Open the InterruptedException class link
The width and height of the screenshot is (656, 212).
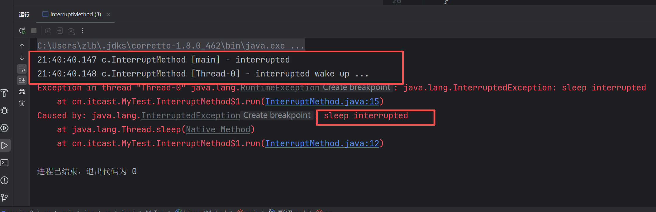[x=190, y=115]
